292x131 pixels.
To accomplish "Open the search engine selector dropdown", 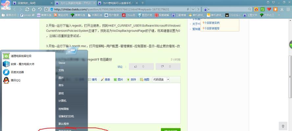I will pyautogui.click(x=206, y=9).
